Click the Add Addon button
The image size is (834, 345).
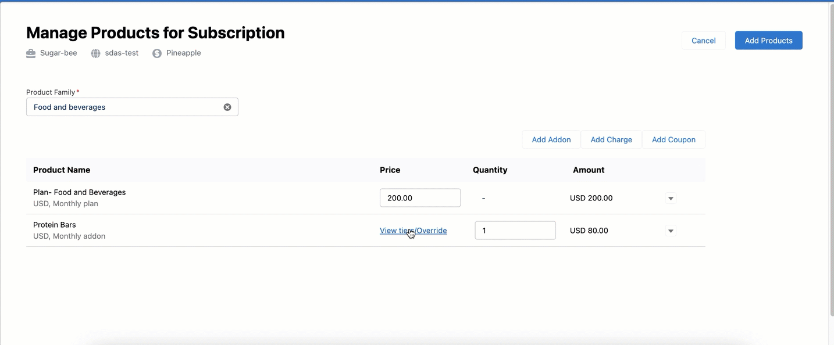[551, 139]
